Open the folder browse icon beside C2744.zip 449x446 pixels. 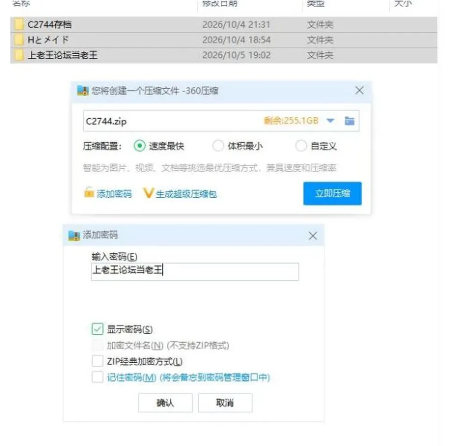pos(349,121)
